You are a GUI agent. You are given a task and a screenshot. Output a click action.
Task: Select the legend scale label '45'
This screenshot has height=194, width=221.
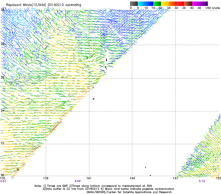(x=199, y=8)
